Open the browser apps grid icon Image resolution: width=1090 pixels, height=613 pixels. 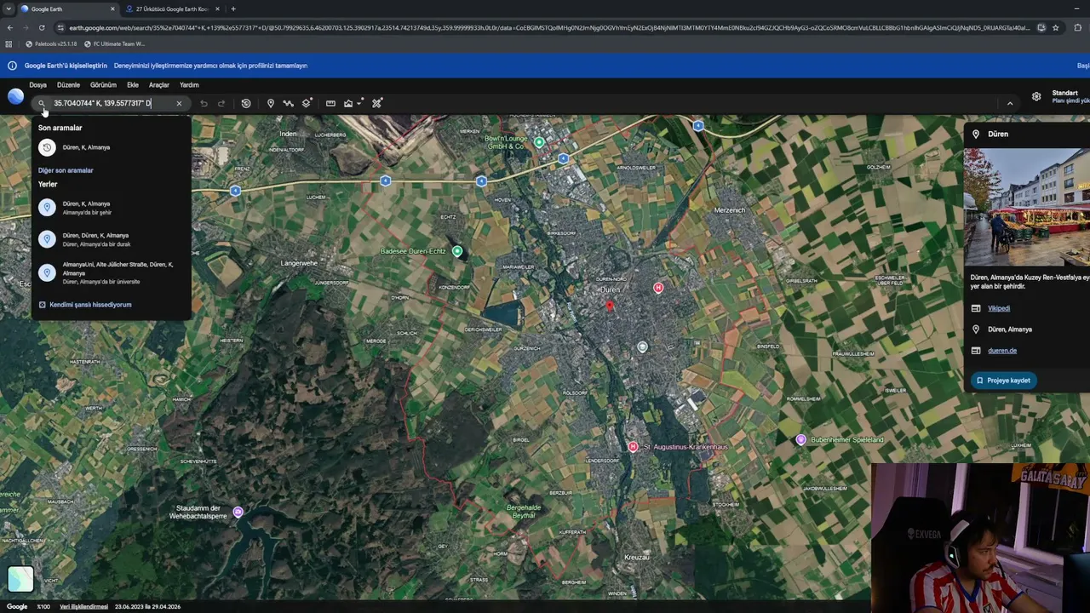[x=9, y=44]
